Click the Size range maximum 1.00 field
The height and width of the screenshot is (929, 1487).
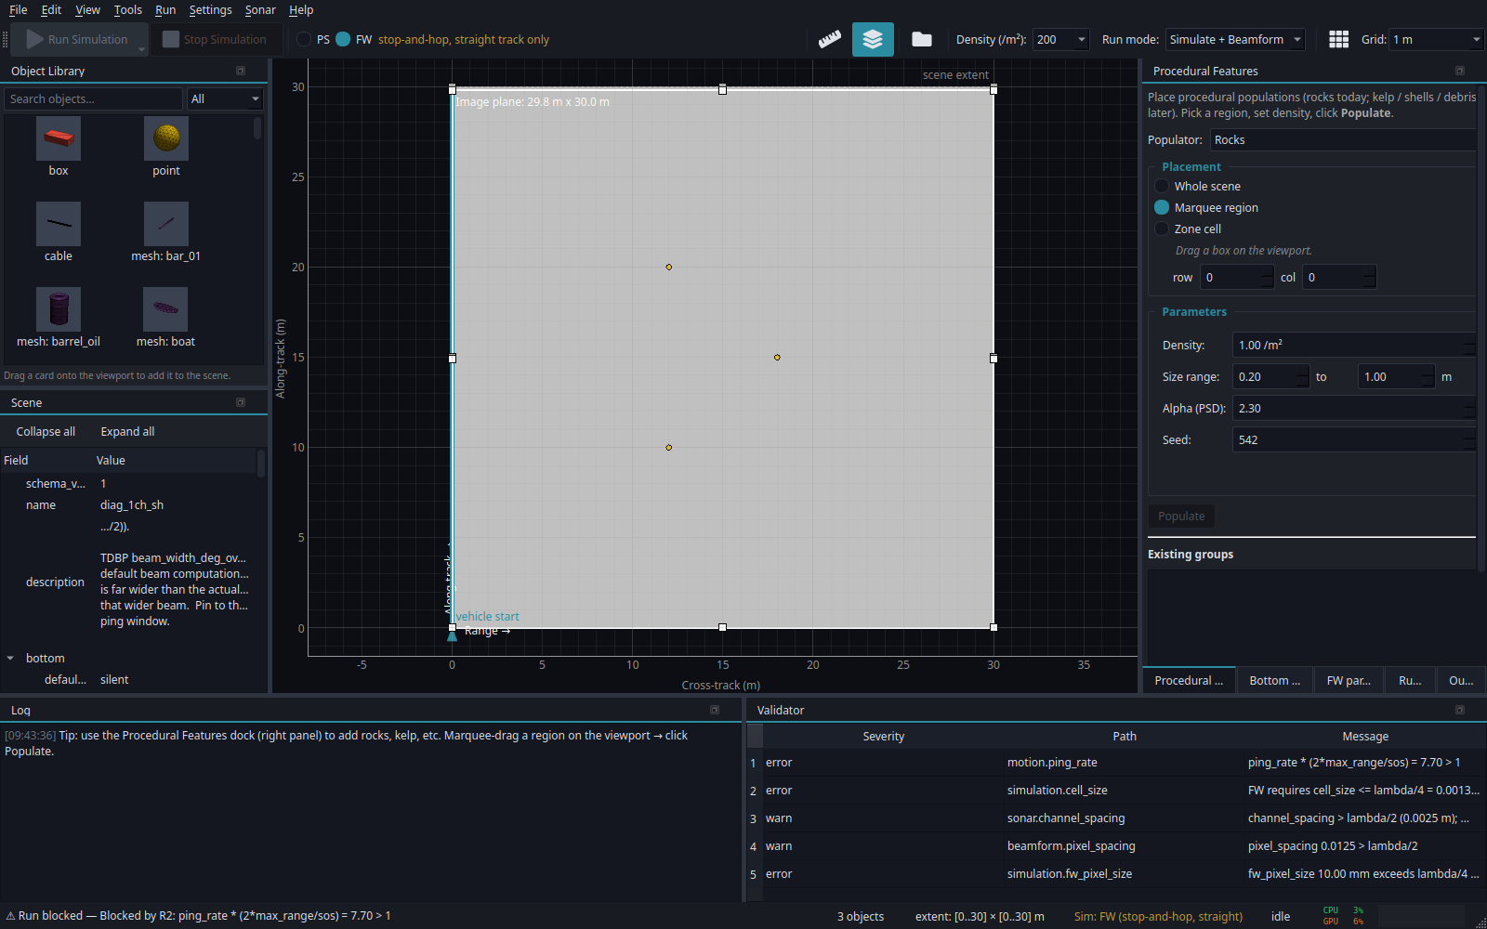[x=1396, y=376]
